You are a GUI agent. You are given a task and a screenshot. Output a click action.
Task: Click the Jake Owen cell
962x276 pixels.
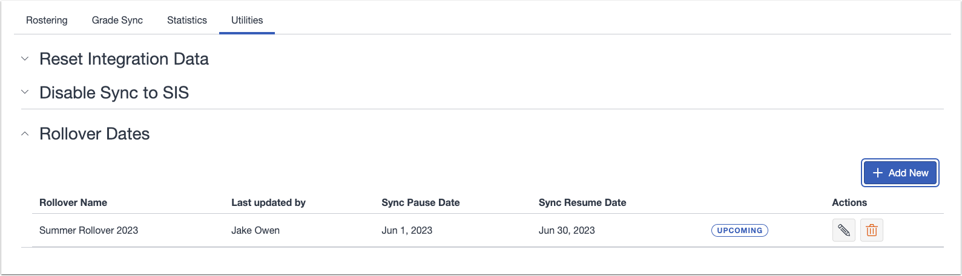[x=255, y=230]
